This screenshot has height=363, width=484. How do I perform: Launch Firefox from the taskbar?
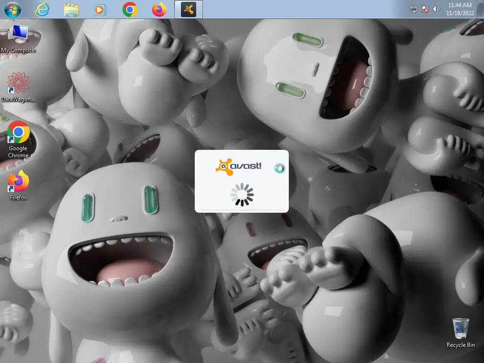pyautogui.click(x=159, y=9)
